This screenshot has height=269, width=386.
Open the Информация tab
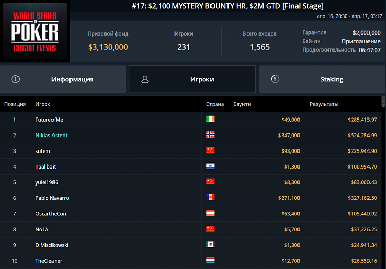tap(63, 79)
